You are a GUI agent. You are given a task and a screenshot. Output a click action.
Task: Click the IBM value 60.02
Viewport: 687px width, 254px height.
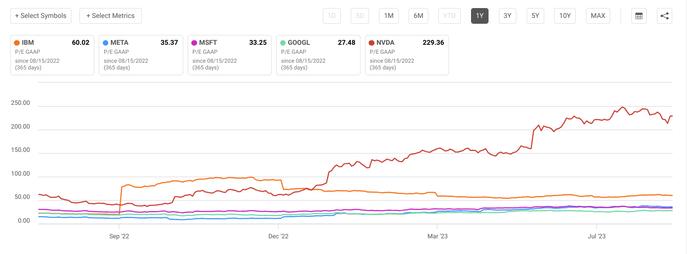click(x=81, y=43)
